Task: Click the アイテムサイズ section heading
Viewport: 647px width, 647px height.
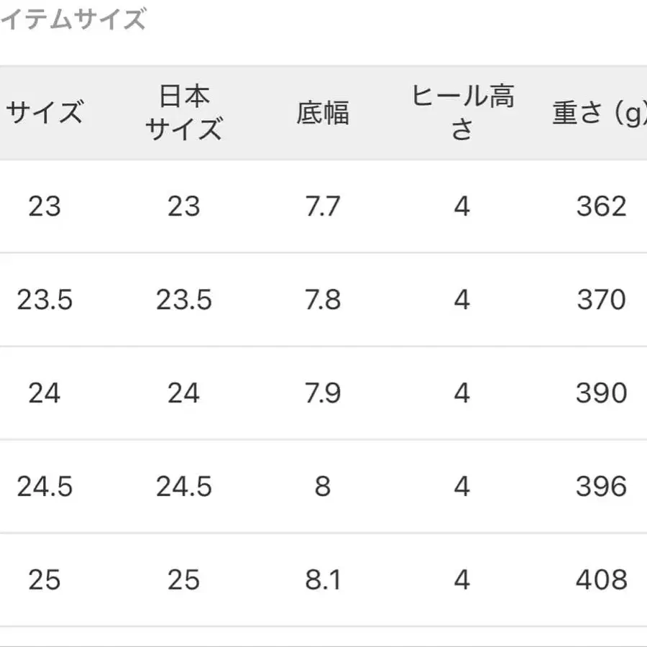Action: coord(72,19)
